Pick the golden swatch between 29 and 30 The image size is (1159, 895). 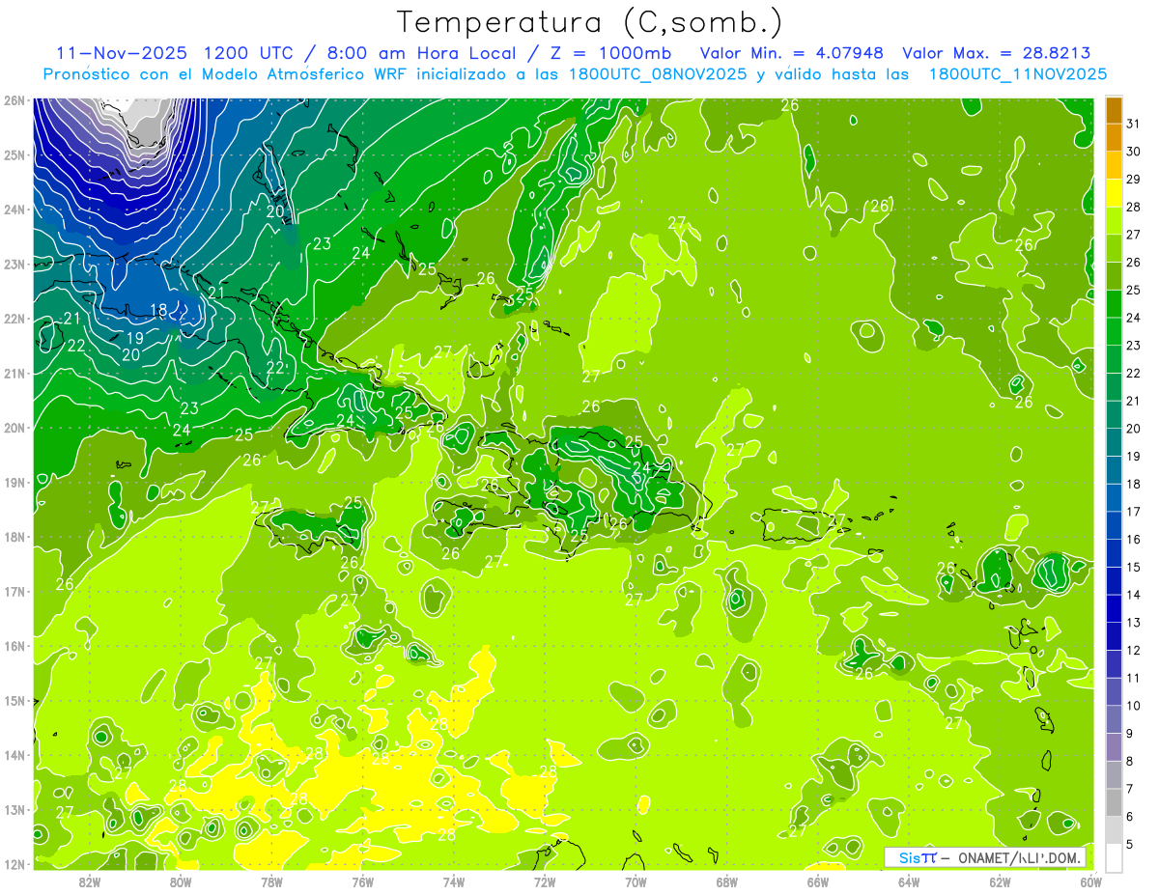pos(1114,165)
